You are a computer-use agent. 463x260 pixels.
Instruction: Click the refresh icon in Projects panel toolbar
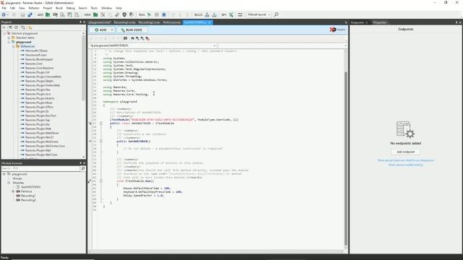point(16,27)
